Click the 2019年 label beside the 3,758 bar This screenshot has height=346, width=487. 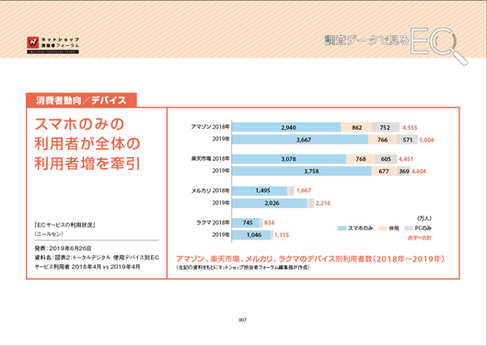click(221, 171)
